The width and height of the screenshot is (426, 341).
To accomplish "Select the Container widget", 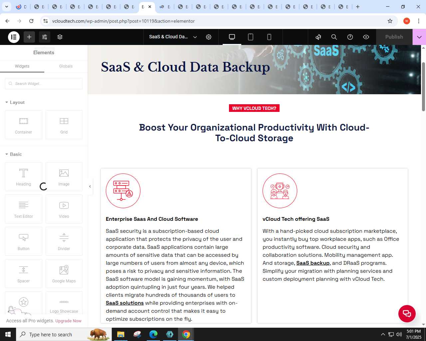I will click(24, 125).
